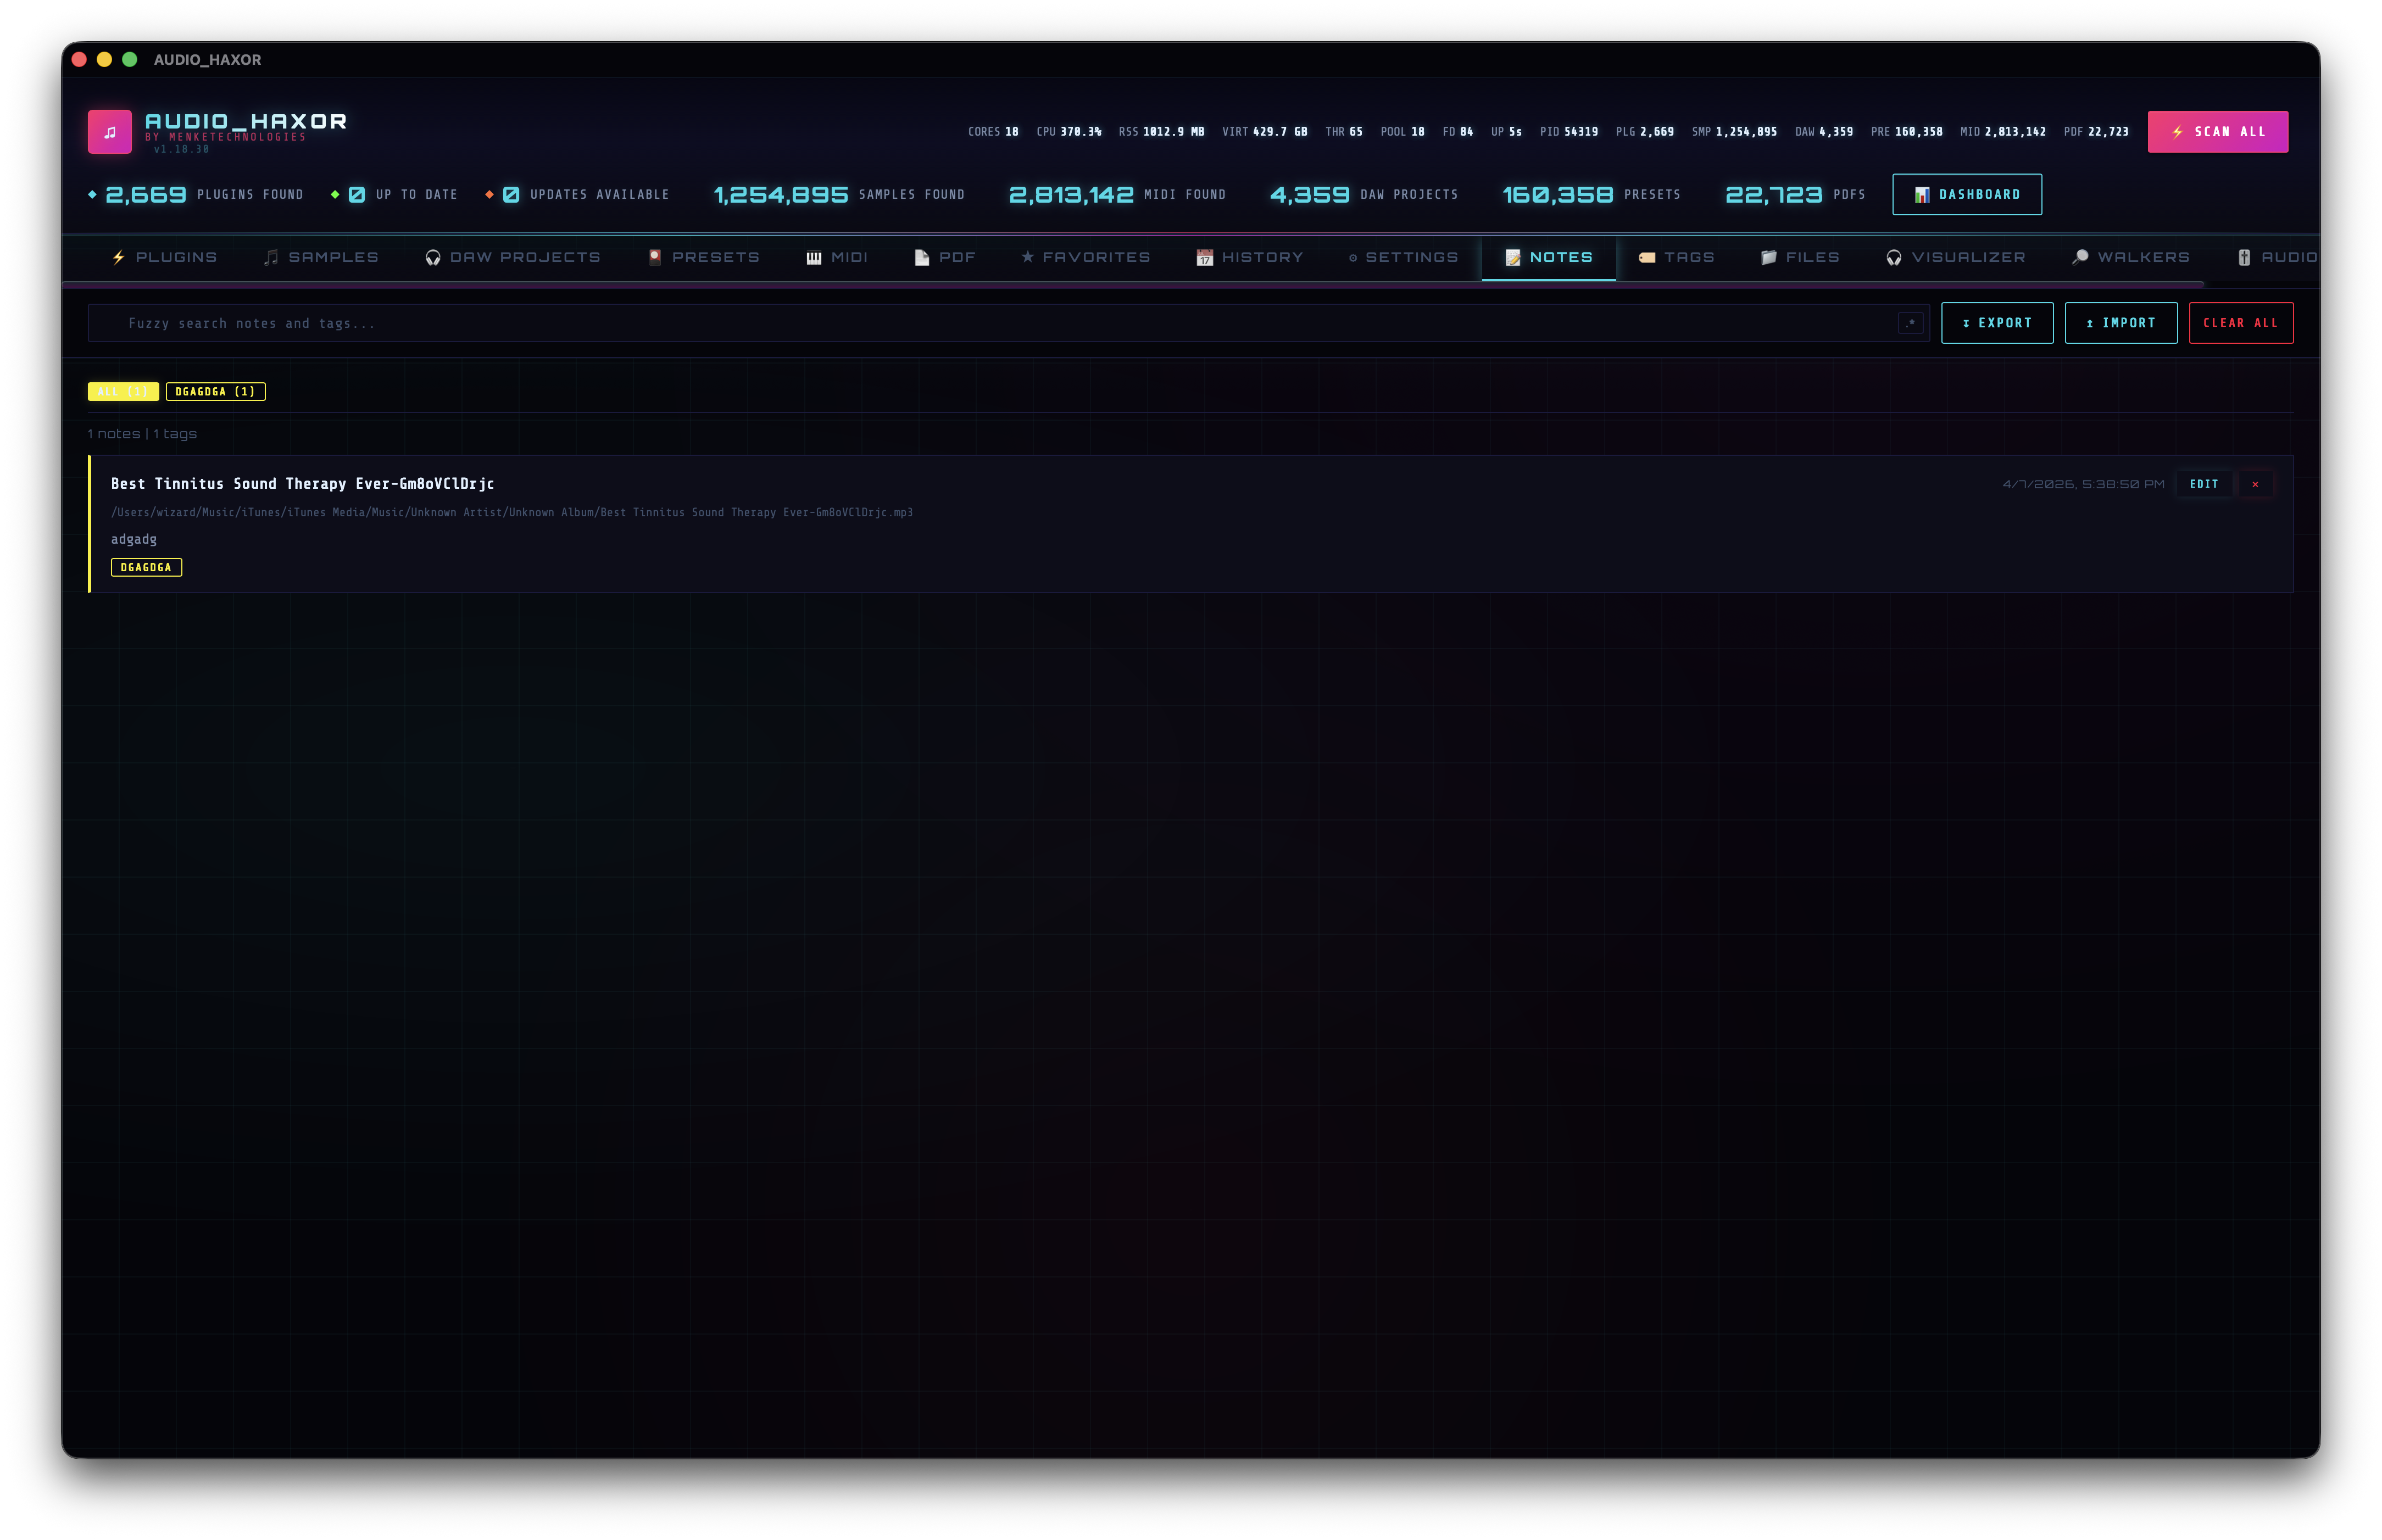Click the Scan All button
The image size is (2382, 1540).
(2217, 132)
